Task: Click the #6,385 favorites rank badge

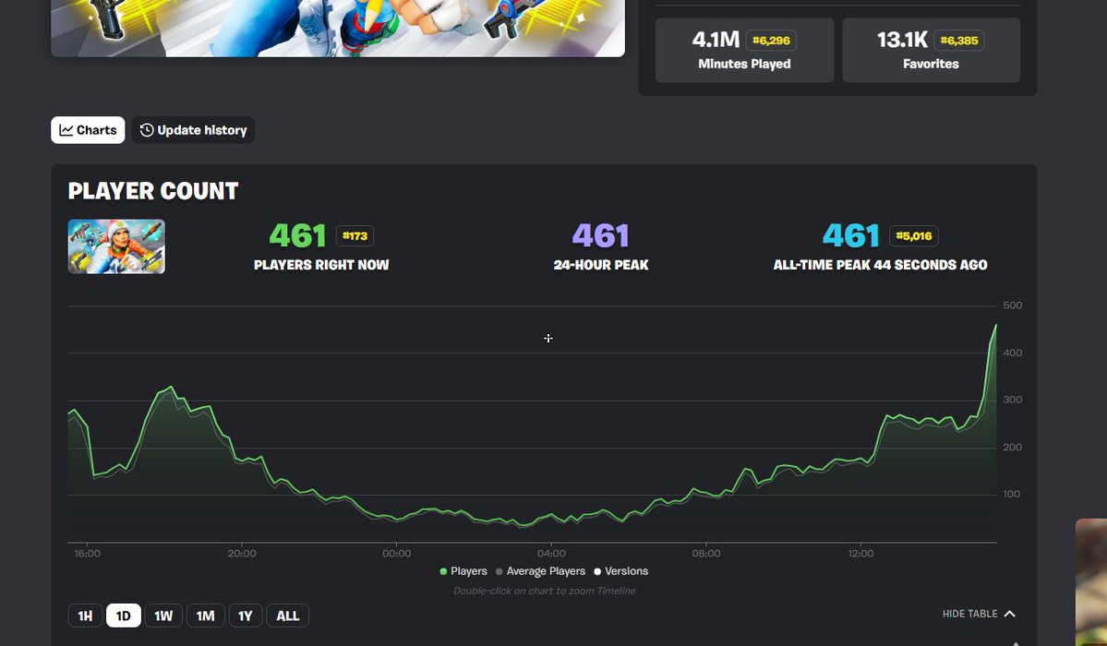Action: tap(958, 41)
